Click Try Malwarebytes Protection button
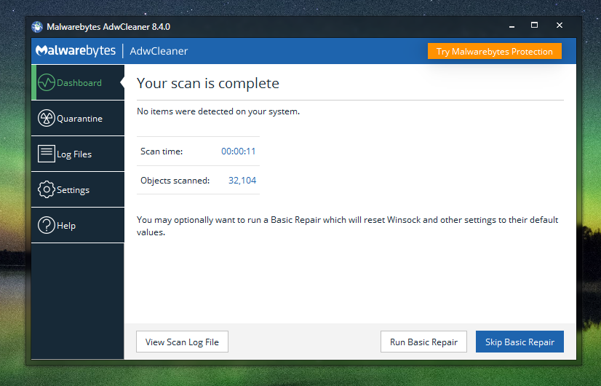The height and width of the screenshot is (386, 601). [495, 52]
